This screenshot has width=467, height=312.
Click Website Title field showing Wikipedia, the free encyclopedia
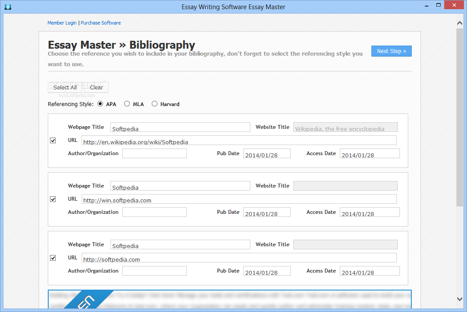346,127
